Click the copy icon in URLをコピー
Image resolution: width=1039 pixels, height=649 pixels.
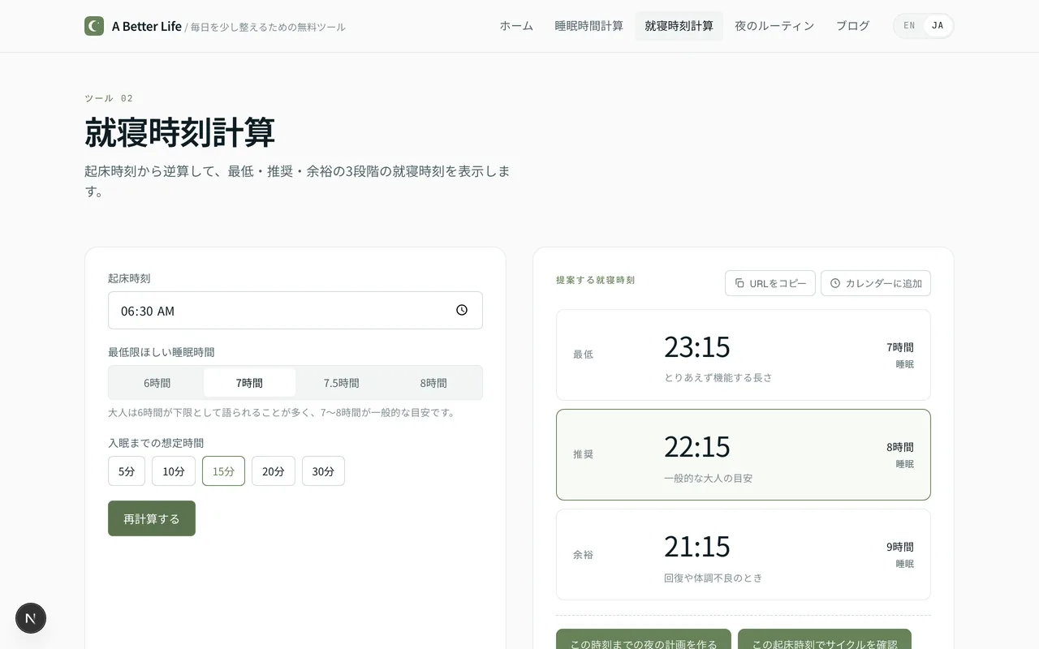tap(739, 283)
